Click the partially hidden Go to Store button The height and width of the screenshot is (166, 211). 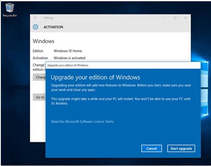39,97
